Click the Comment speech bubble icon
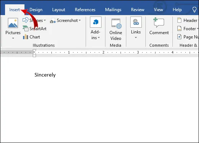 tap(159, 23)
